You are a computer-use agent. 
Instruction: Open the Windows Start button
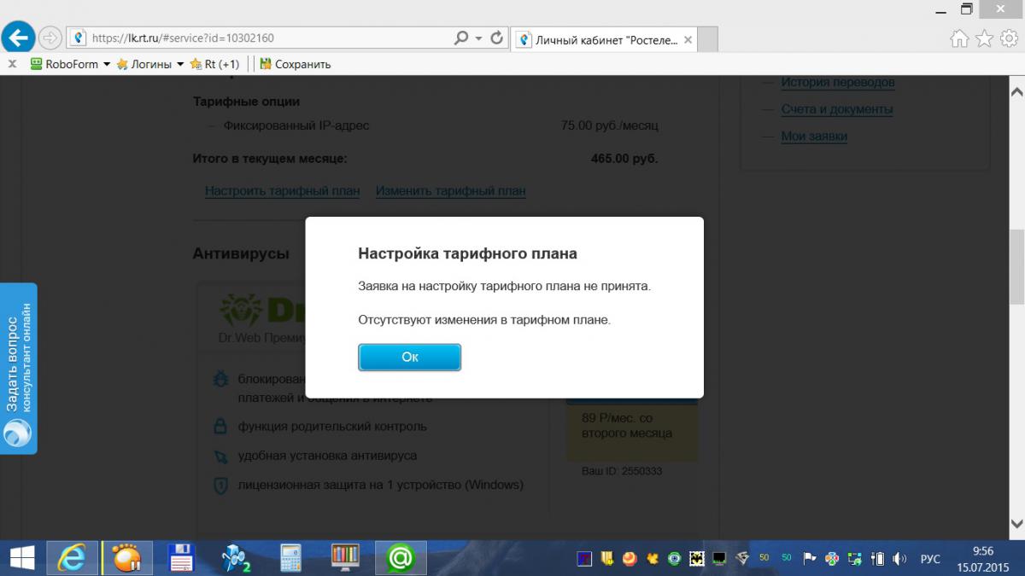[x=21, y=558]
